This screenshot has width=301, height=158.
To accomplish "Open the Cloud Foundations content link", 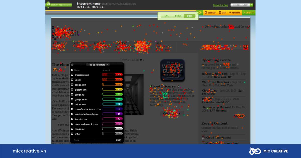I will click(x=218, y=138).
